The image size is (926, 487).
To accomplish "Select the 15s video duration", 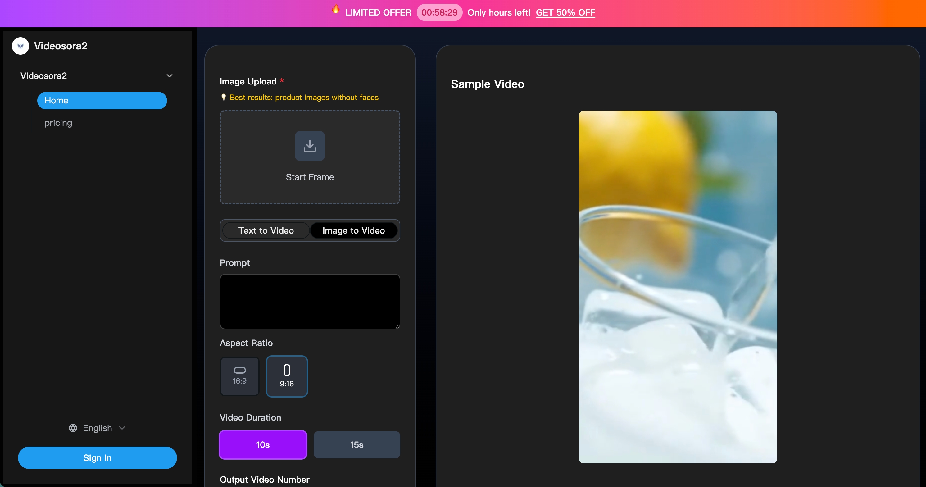I will coord(356,444).
